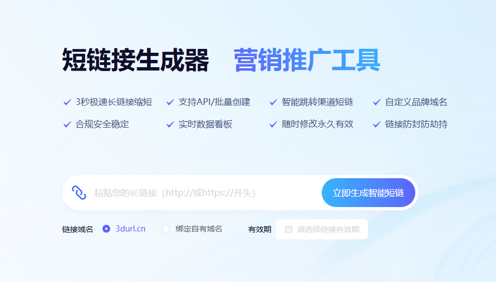The width and height of the screenshot is (496, 282).
Task: Click the 链接域名 label
Action: (x=77, y=229)
